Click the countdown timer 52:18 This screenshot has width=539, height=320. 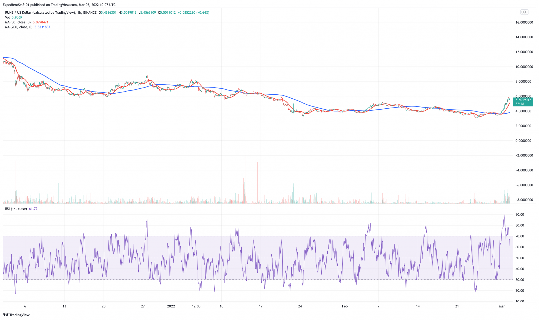pyautogui.click(x=520, y=104)
